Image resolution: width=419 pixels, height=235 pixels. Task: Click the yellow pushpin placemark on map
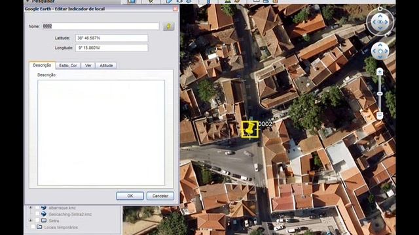250,129
